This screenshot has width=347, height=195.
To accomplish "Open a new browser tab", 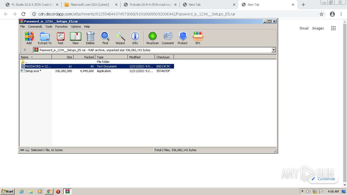I will pos(303,5).
